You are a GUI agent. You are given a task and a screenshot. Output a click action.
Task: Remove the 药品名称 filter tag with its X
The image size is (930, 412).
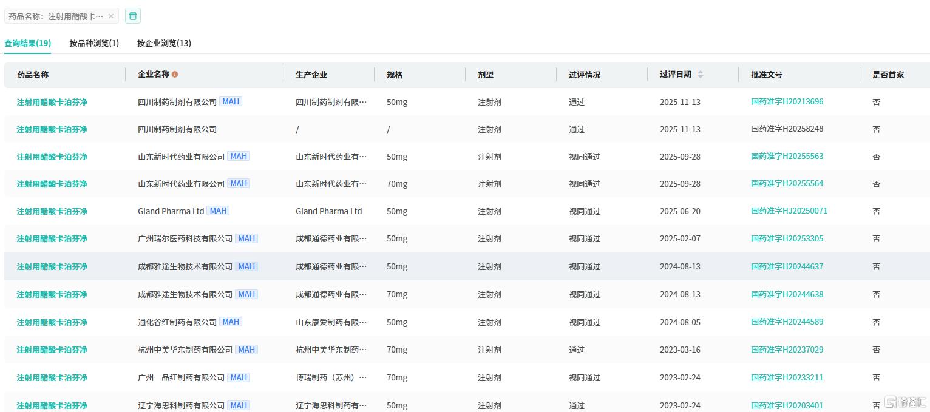tap(111, 16)
